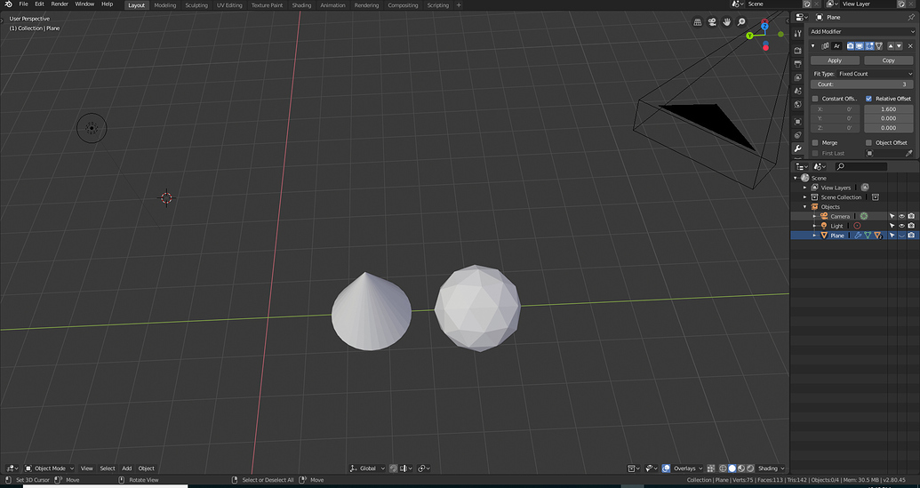Pin the properties editor context
This screenshot has height=488, width=920.
(x=911, y=17)
